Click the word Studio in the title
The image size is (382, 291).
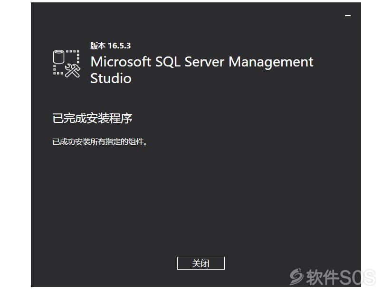point(111,78)
